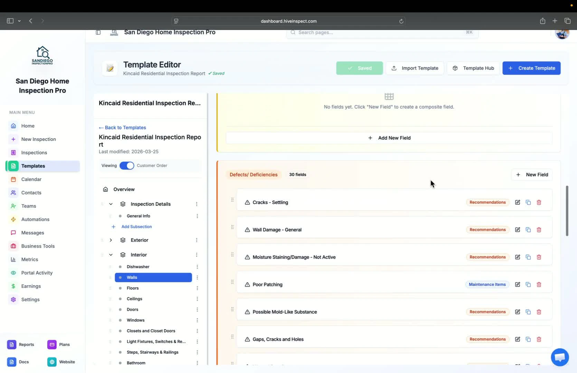Click Add New Field
This screenshot has height=373, width=577.
coord(389,138)
